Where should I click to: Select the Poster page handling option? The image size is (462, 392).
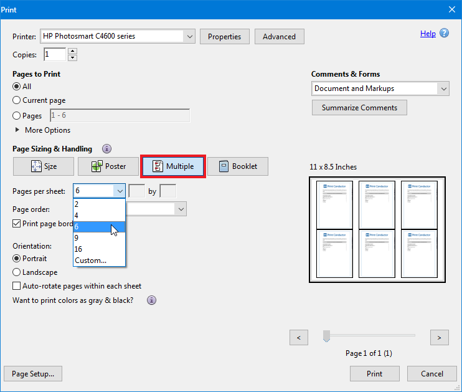click(108, 166)
